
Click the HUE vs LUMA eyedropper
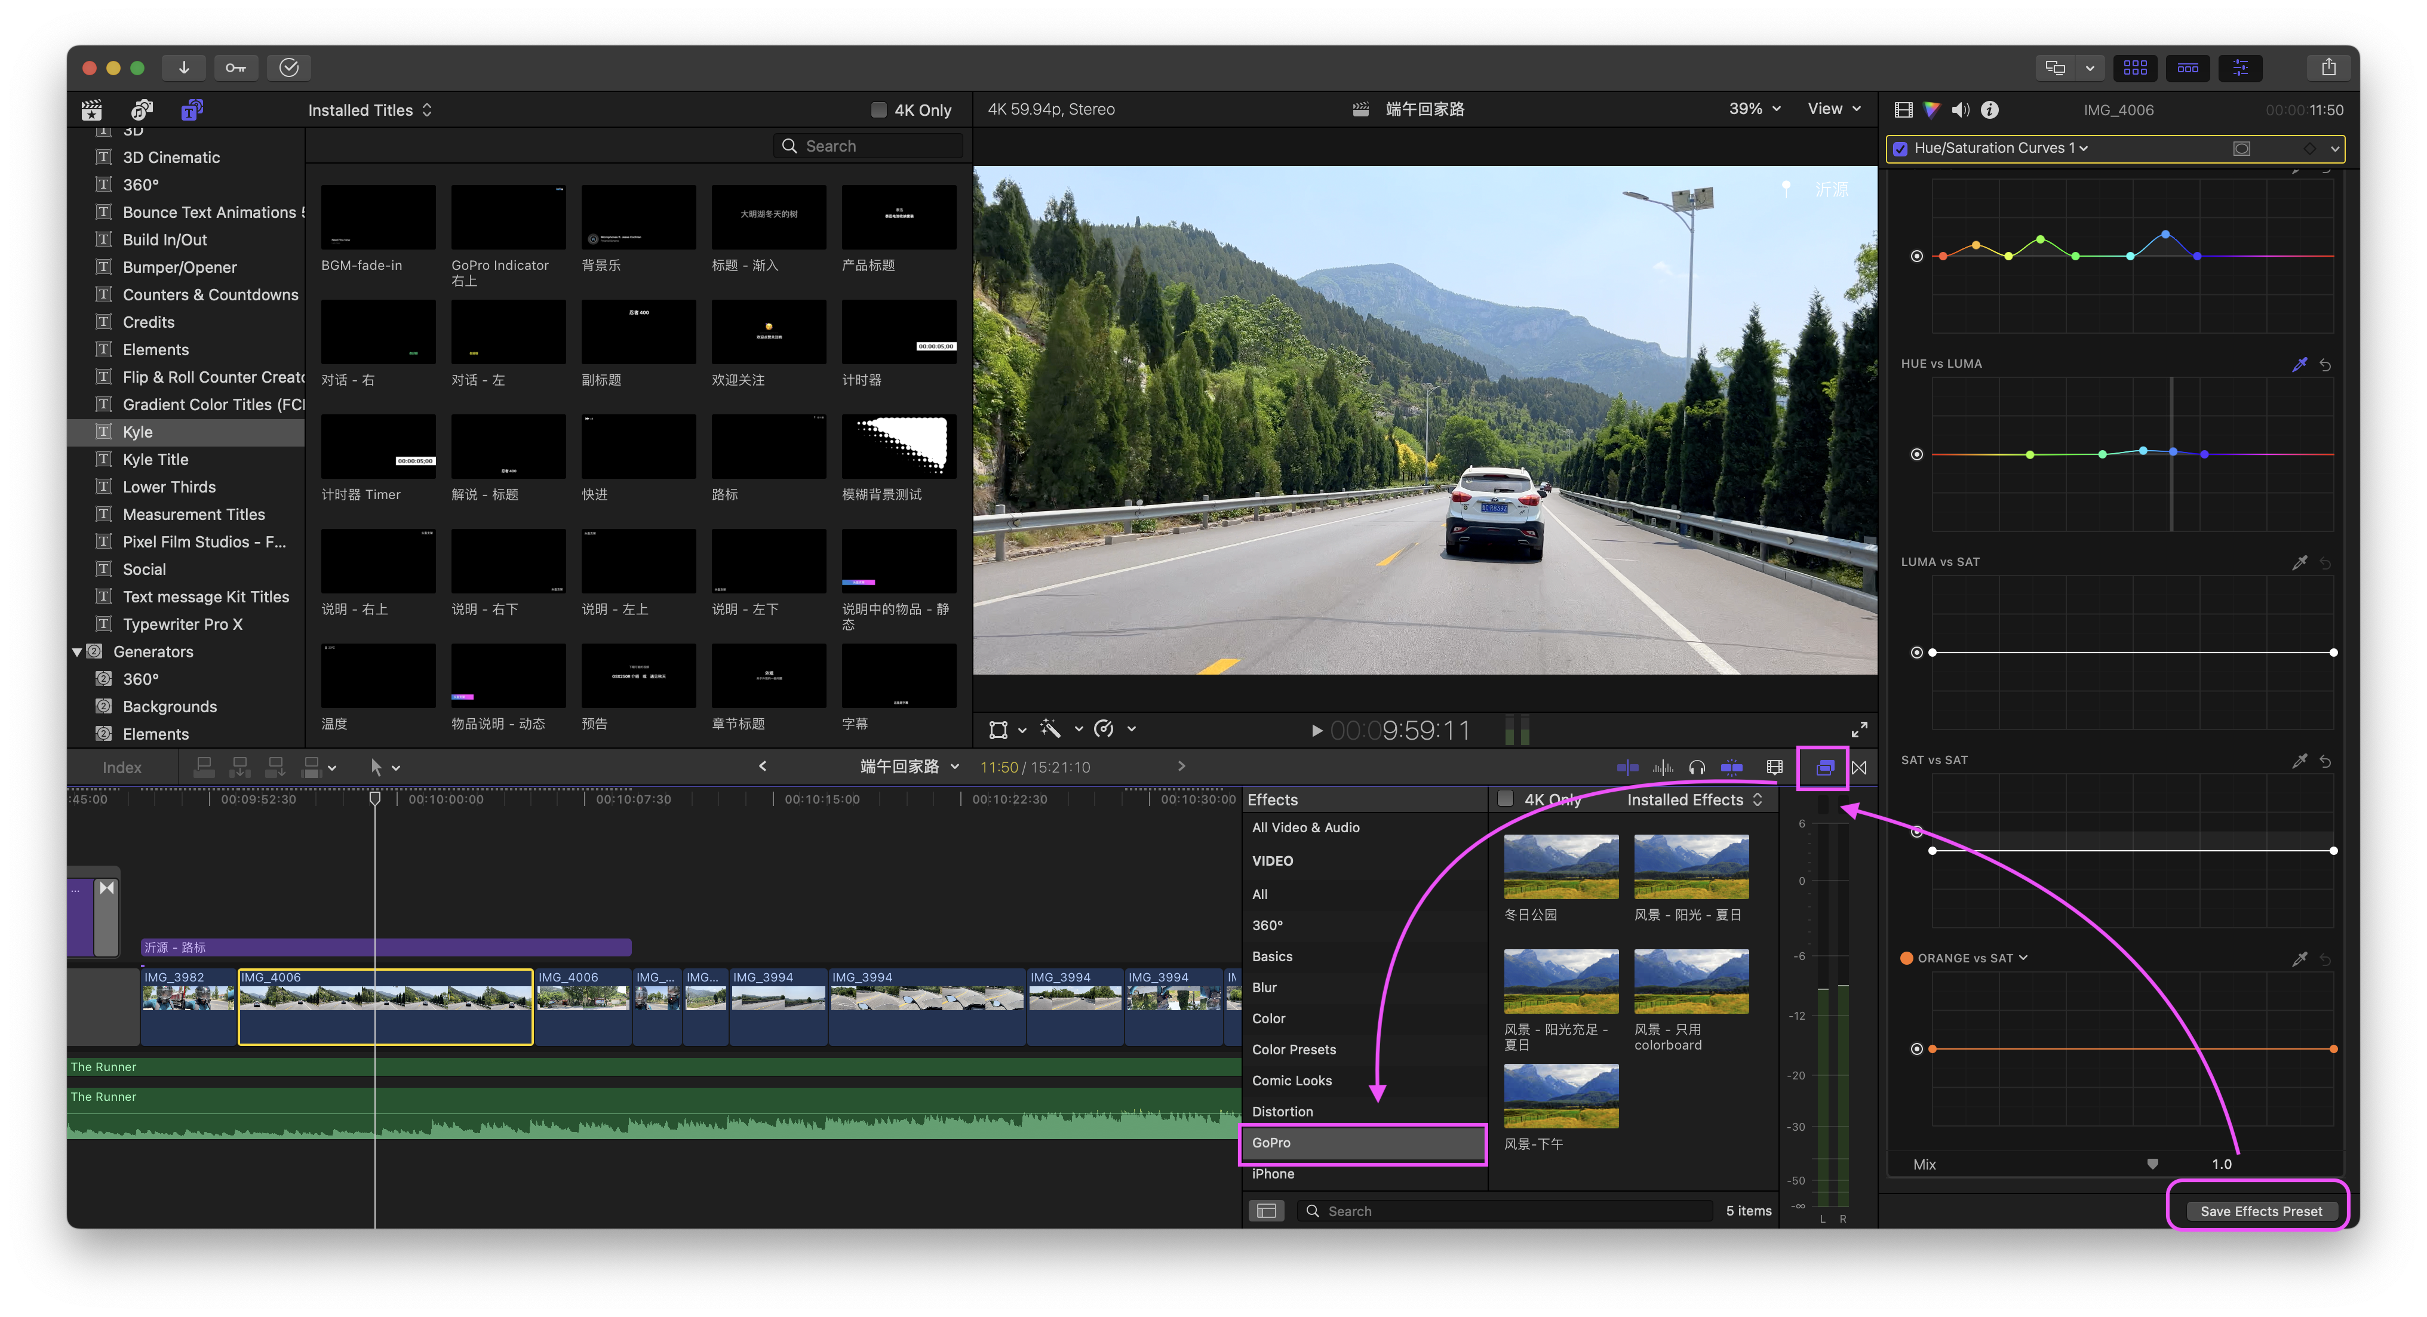[2299, 365]
